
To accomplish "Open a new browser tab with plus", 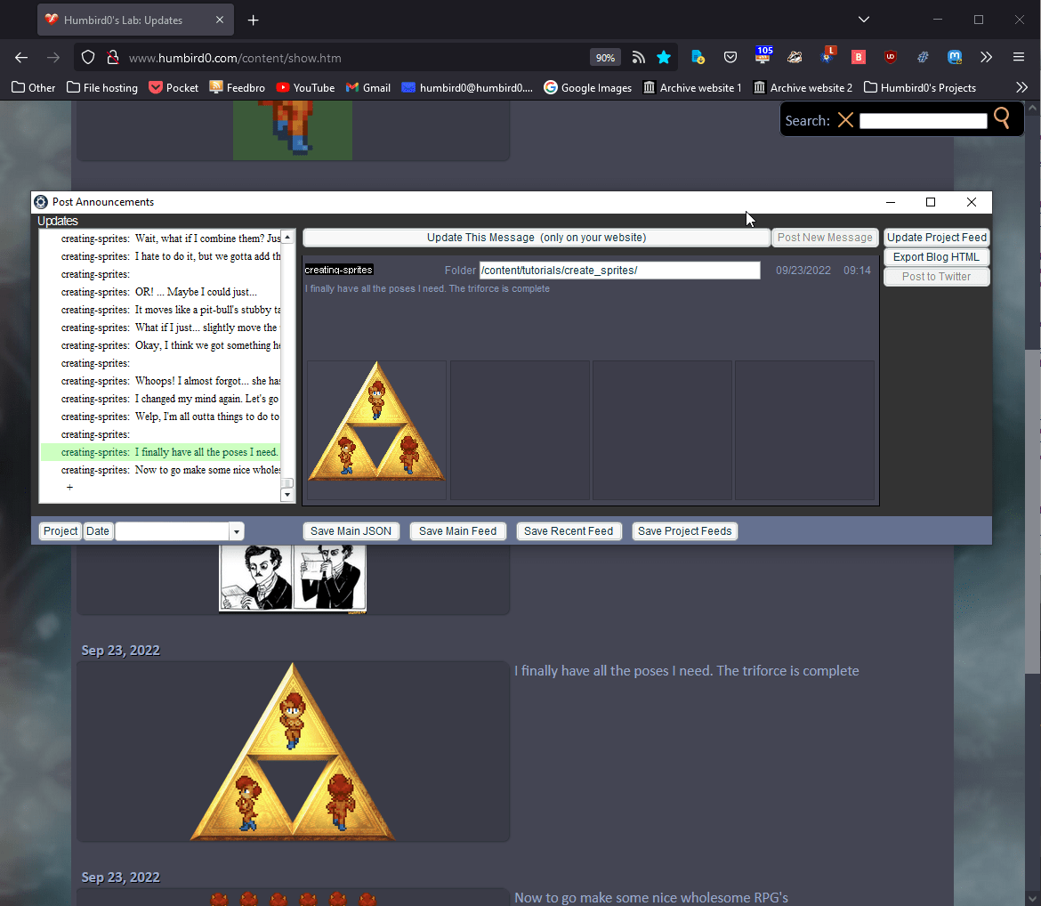I will click(254, 20).
